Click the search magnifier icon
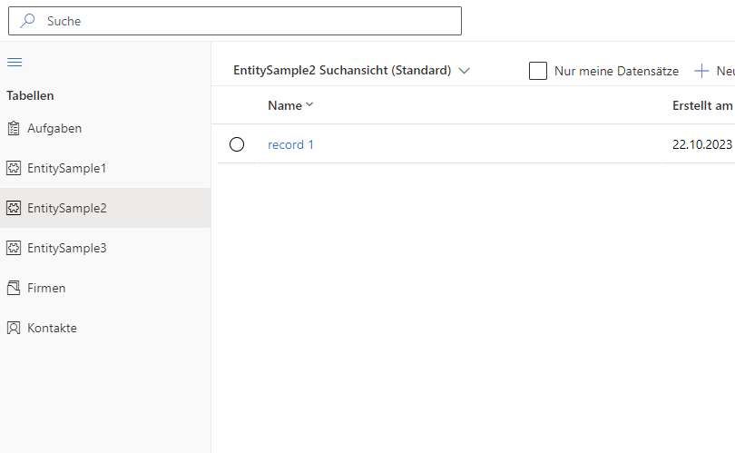Image resolution: width=735 pixels, height=453 pixels. pyautogui.click(x=27, y=21)
